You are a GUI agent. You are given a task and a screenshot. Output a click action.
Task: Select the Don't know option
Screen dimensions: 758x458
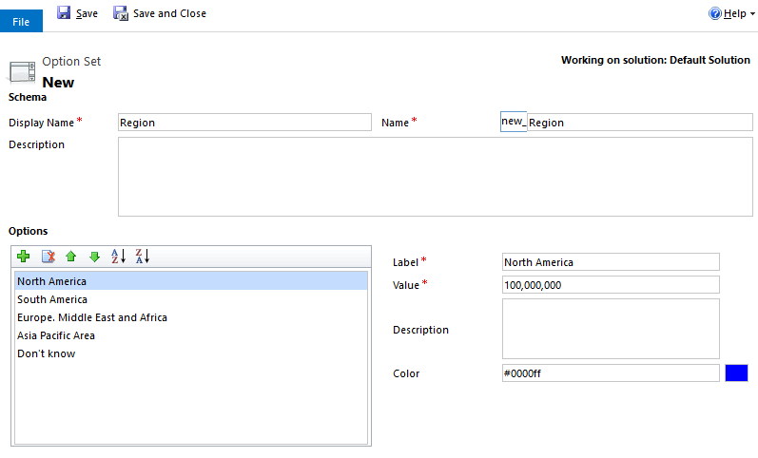[x=191, y=353]
